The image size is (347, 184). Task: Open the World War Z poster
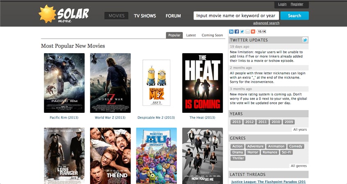point(110,83)
